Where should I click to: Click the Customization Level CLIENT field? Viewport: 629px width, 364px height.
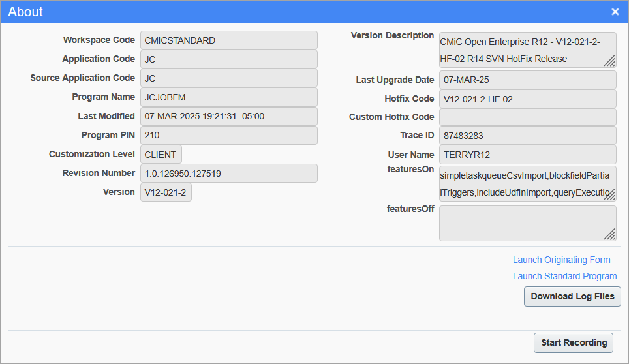[161, 155]
